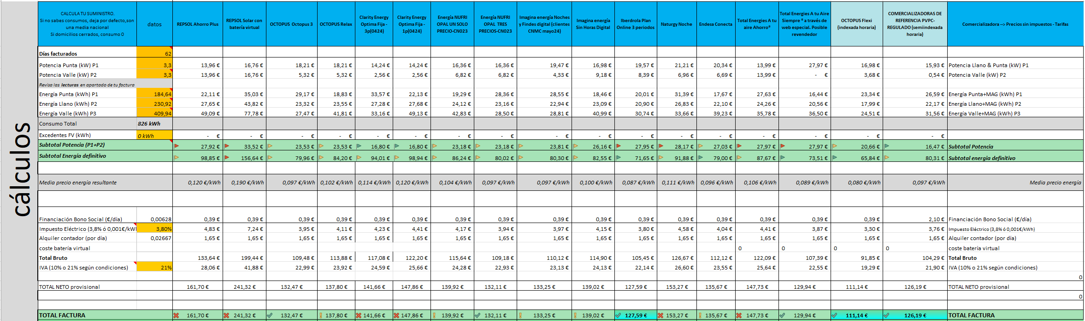Click the '77,78 €' Energía Valle cell

244,114
